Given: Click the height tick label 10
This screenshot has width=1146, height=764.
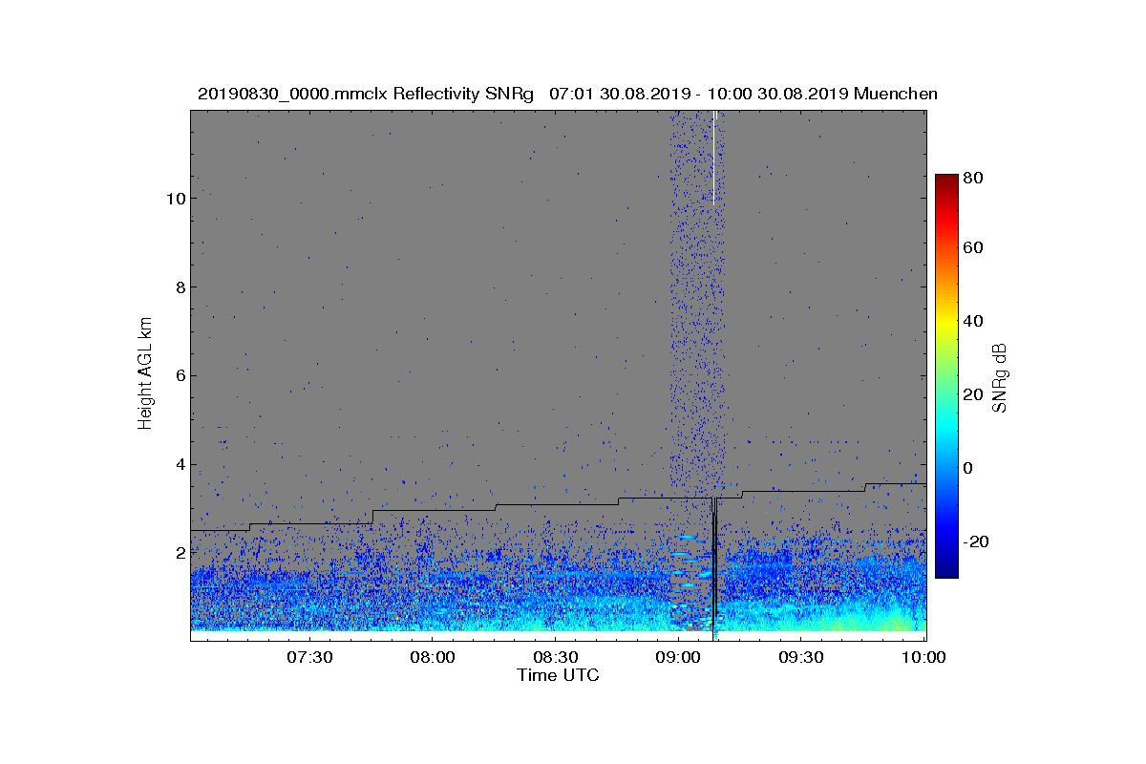Looking at the screenshot, I should pyautogui.click(x=174, y=199).
